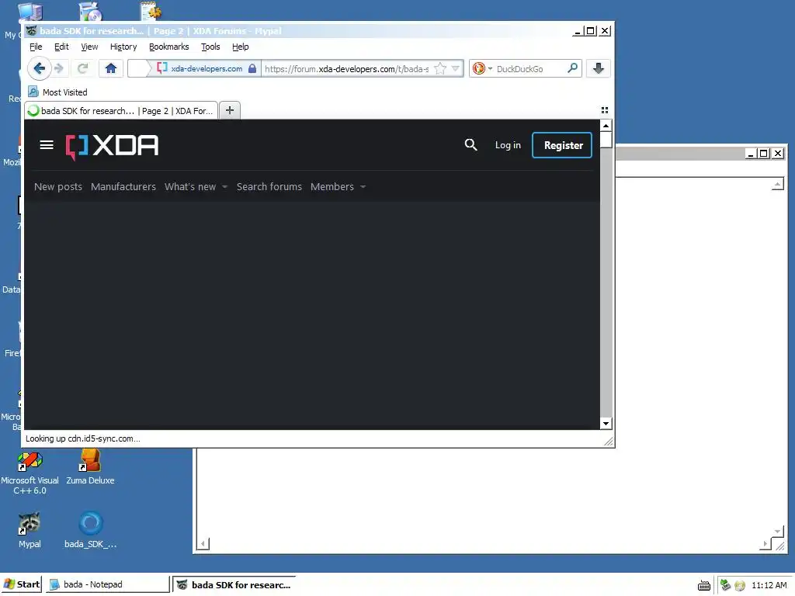Image resolution: width=795 pixels, height=596 pixels.
Task: Click the 11:12 AM taskbar clock
Action: 769,585
